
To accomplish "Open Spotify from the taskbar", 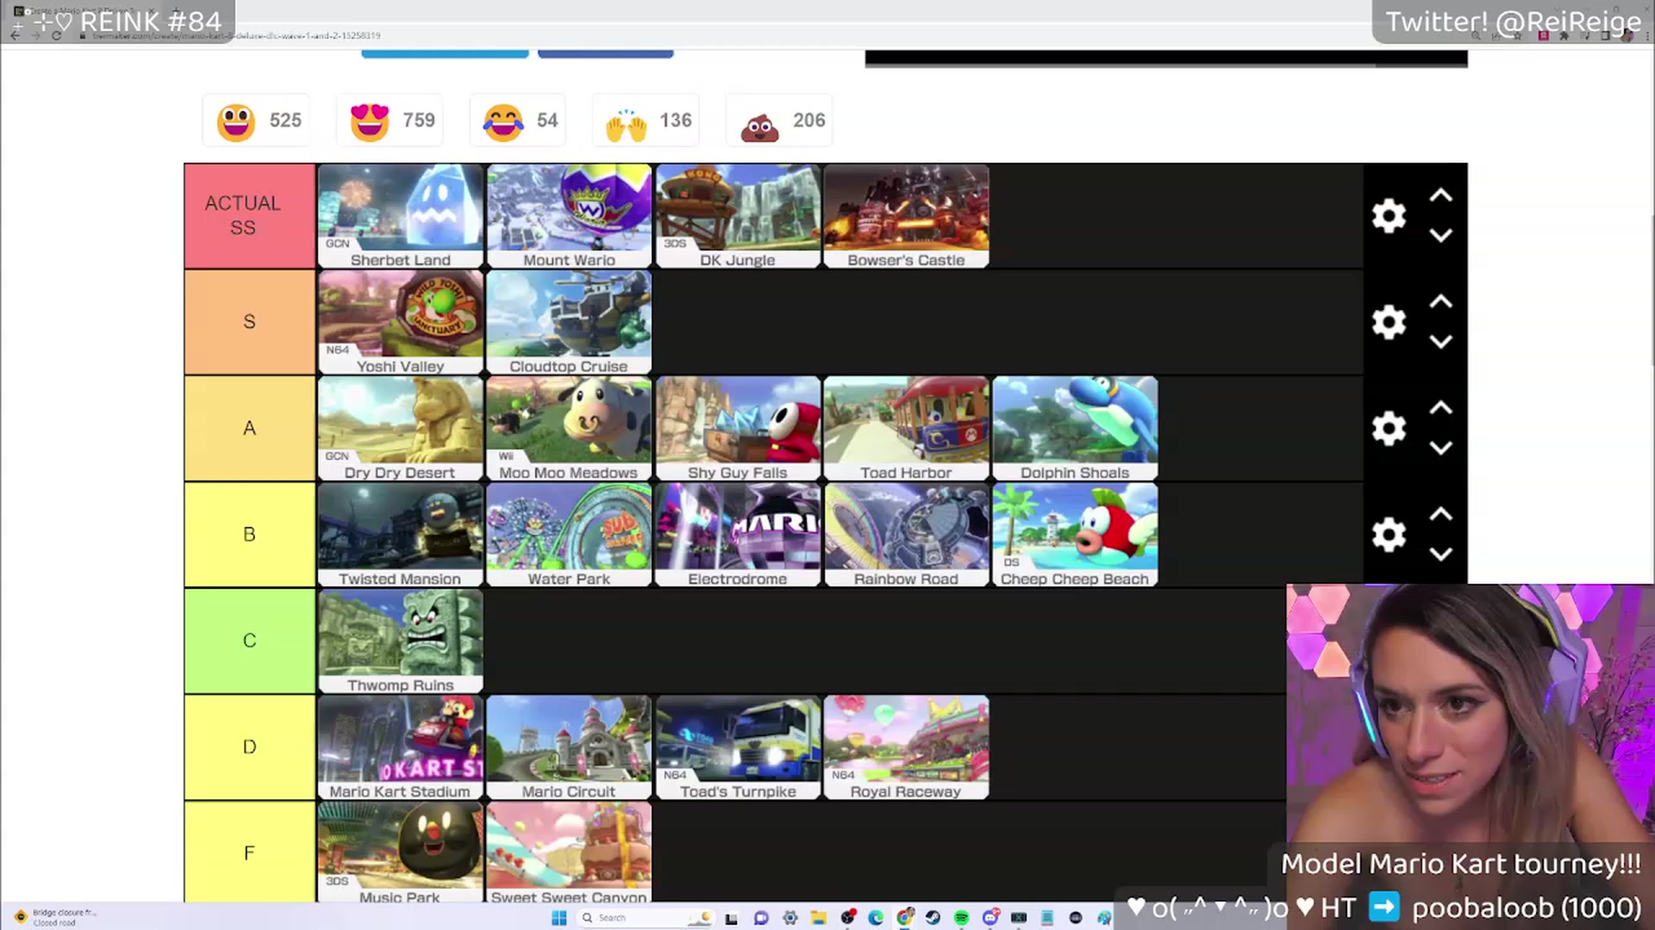I will click(x=962, y=918).
